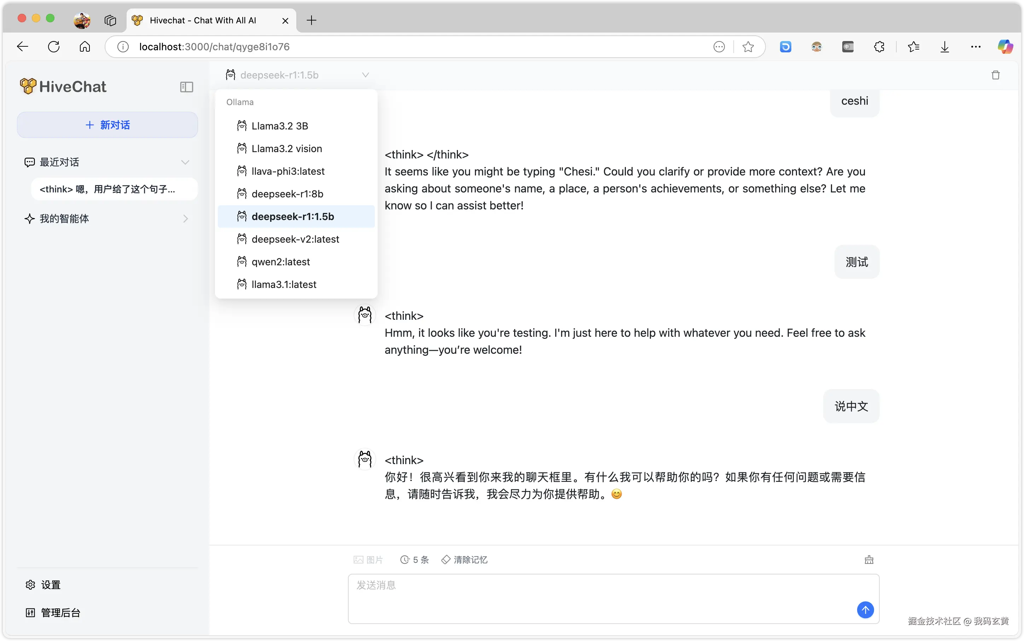Image resolution: width=1024 pixels, height=641 pixels.
Task: Bookmark the page with the star icon
Action: tap(748, 47)
